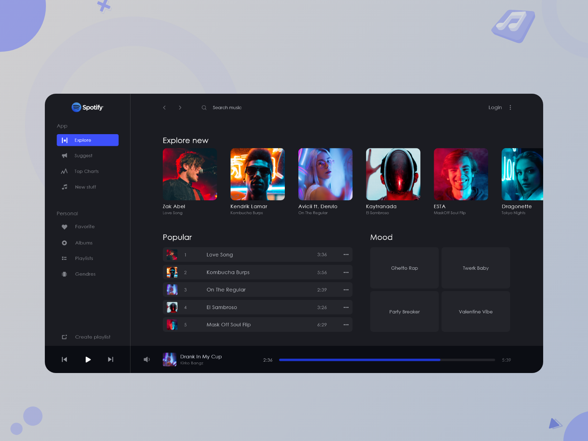Go back with the left arrow
The width and height of the screenshot is (588, 441).
point(164,108)
